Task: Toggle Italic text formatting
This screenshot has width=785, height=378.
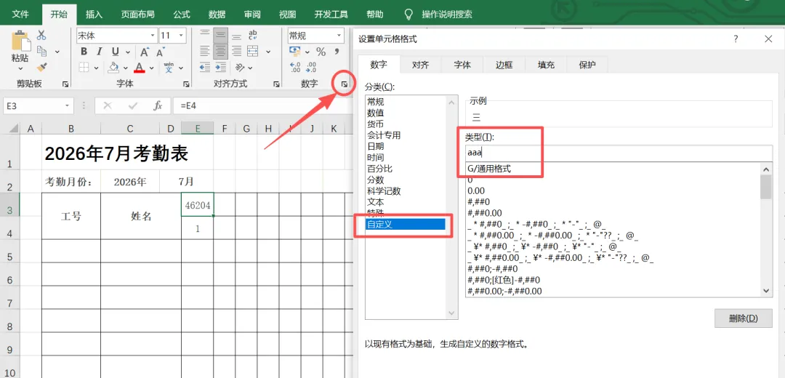Action: pos(100,52)
